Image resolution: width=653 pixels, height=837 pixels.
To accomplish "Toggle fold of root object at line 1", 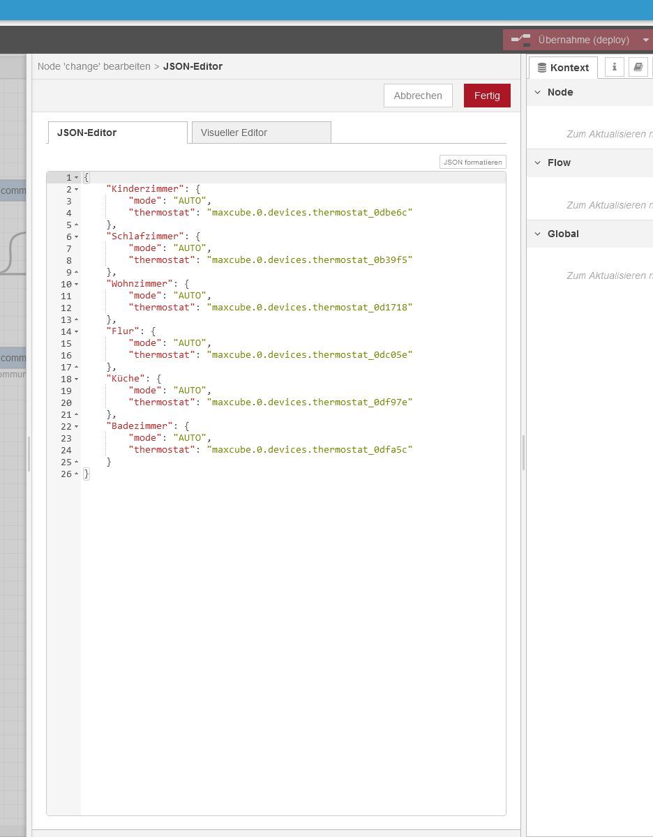I will click(77, 178).
